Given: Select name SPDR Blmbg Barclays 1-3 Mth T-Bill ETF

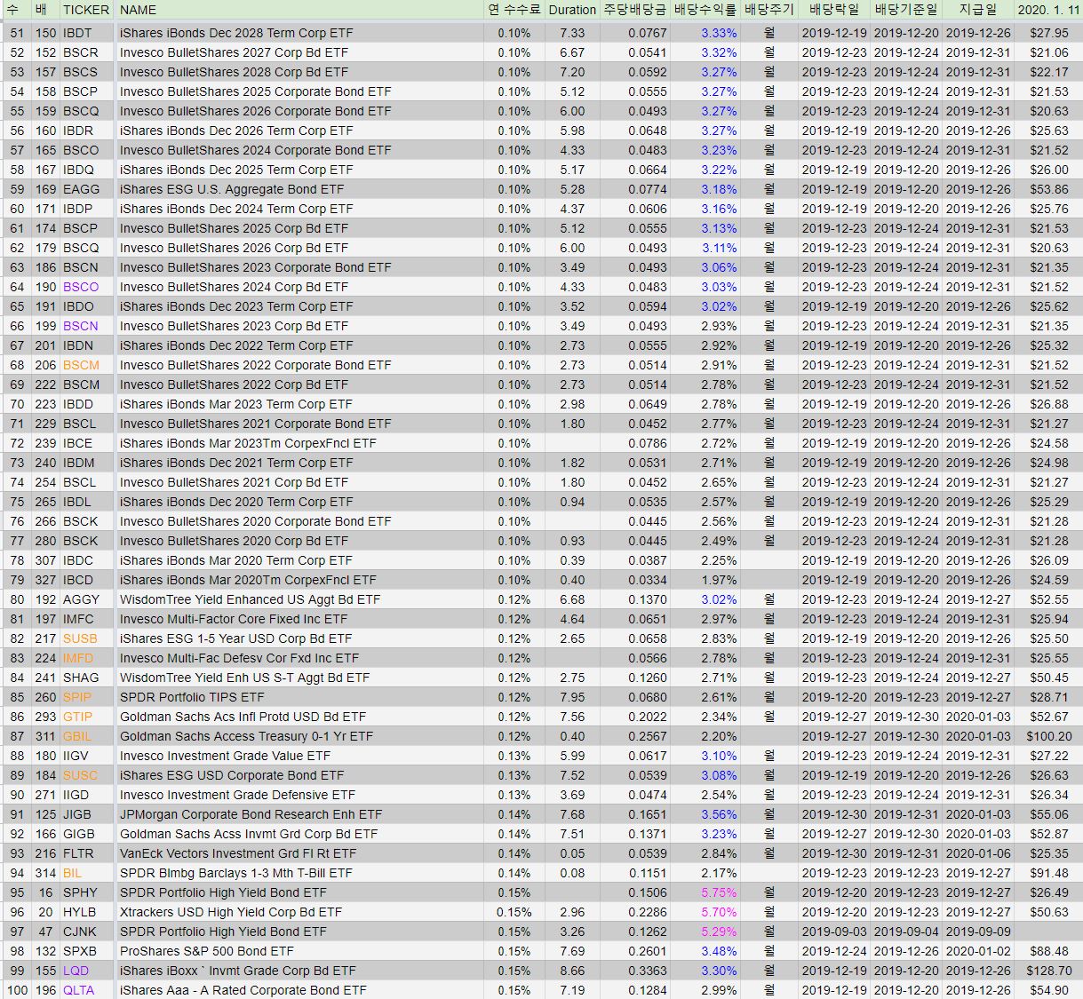Looking at the screenshot, I should click(236, 873).
